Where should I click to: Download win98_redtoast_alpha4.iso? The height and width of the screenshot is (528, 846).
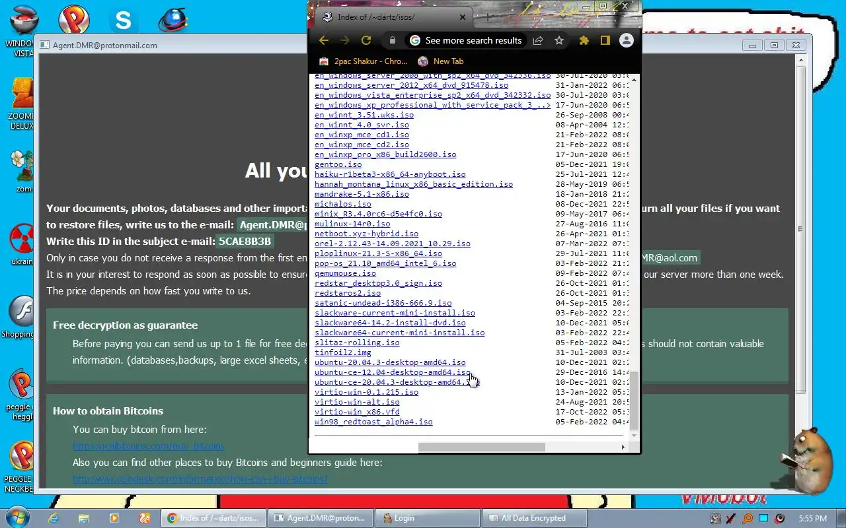click(373, 422)
